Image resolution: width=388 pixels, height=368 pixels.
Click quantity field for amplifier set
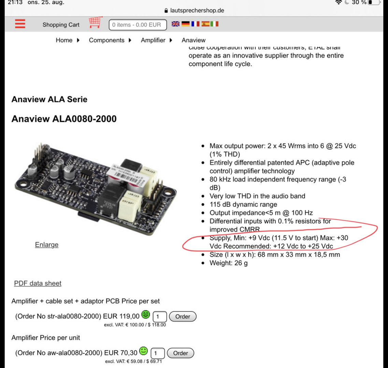(160, 317)
